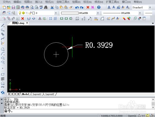Paste from clipboard icon
The width and height of the screenshot is (155, 117).
(61, 7)
